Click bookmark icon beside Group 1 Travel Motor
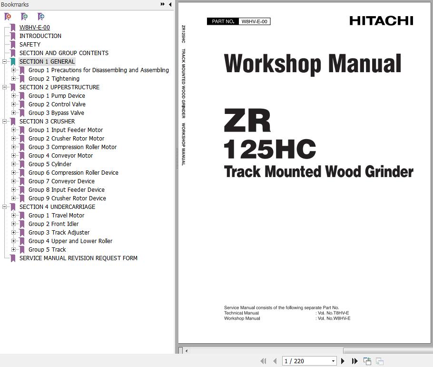Screen dimensions: 433x367 pyautogui.click(x=22, y=216)
